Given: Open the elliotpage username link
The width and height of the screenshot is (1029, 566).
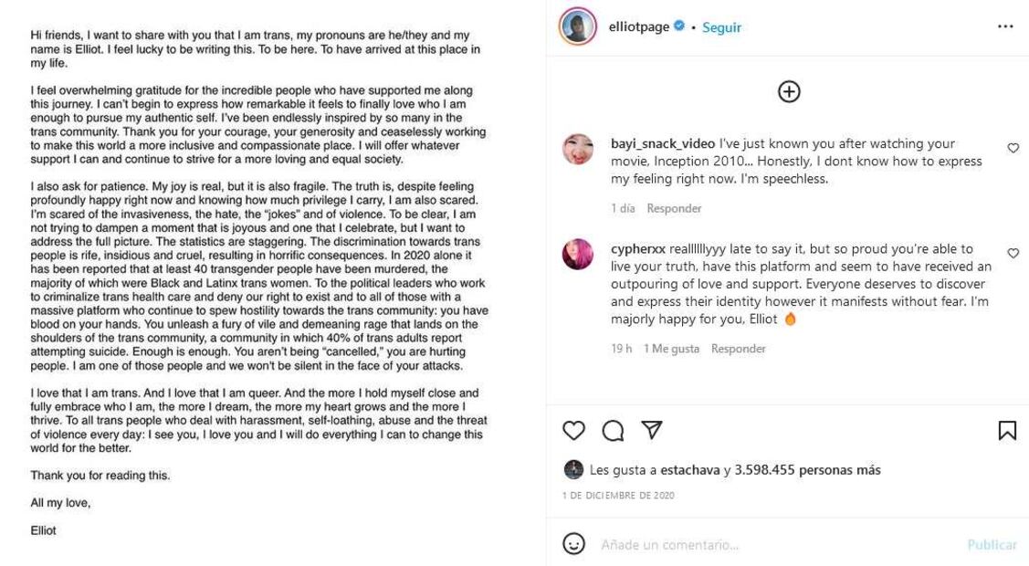Looking at the screenshot, I should pos(638,27).
